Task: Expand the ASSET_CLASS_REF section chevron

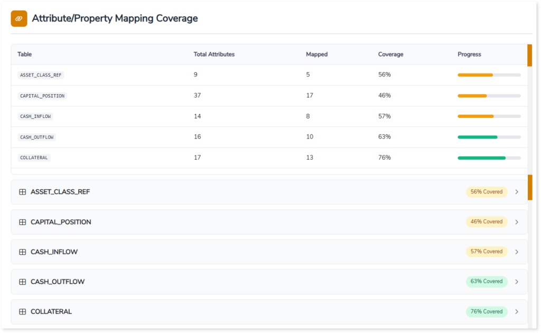Action: [517, 192]
